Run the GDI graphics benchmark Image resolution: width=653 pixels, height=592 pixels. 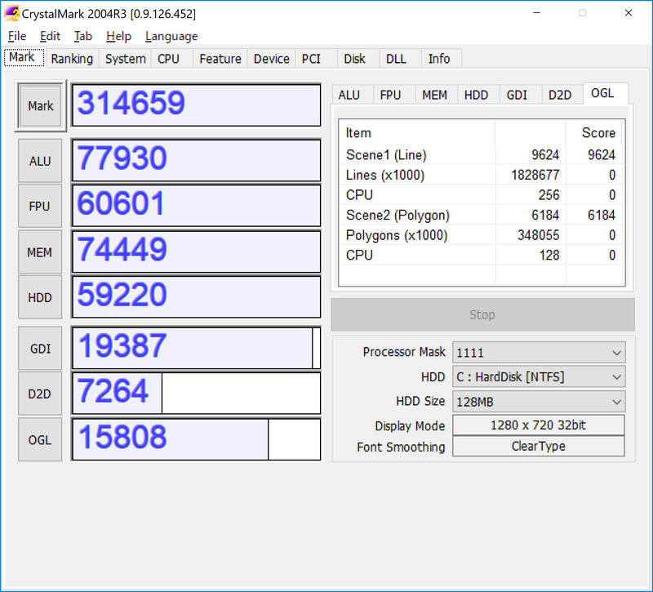click(39, 348)
